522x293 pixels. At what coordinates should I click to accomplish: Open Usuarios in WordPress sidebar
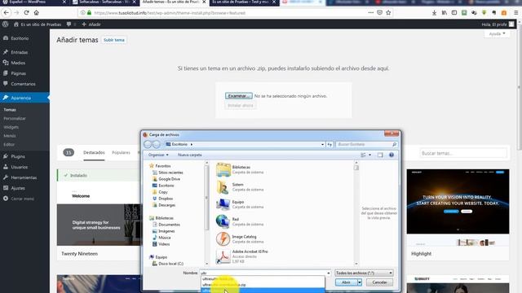20,167
